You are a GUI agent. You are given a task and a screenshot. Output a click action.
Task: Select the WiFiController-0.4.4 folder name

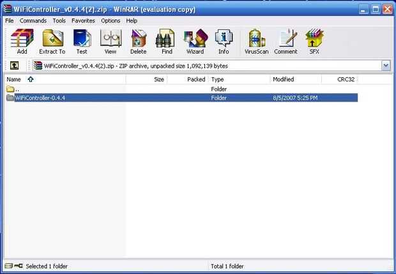40,98
